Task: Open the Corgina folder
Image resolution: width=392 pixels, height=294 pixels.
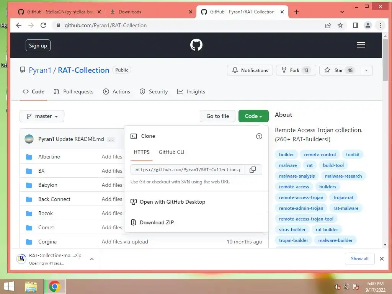Action: point(47,242)
